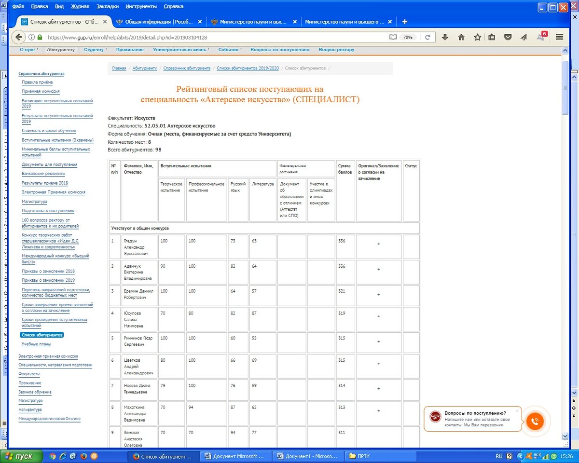Expand 'Студенту' site menu
Image resolution: width=579 pixels, height=463 pixels.
95,50
